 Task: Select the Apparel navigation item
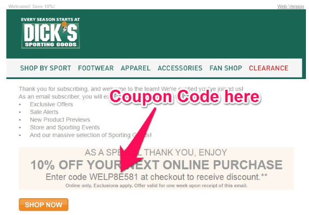pyautogui.click(x=135, y=68)
